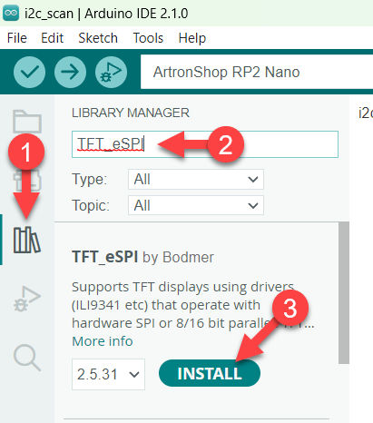The width and height of the screenshot is (373, 423).
Task: Click the Verify checkmark button
Action: (x=29, y=72)
